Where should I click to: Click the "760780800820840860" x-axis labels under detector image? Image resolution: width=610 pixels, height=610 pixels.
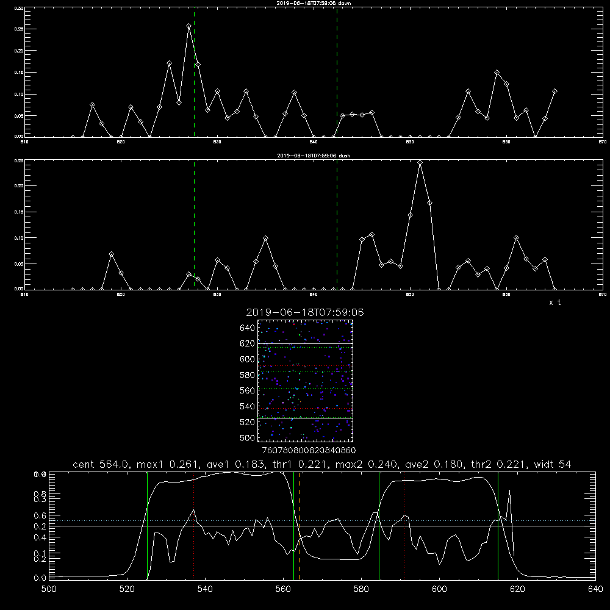coord(309,450)
